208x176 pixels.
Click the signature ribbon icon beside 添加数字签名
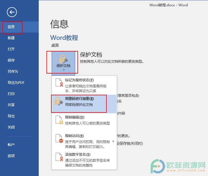[x=59, y=157]
